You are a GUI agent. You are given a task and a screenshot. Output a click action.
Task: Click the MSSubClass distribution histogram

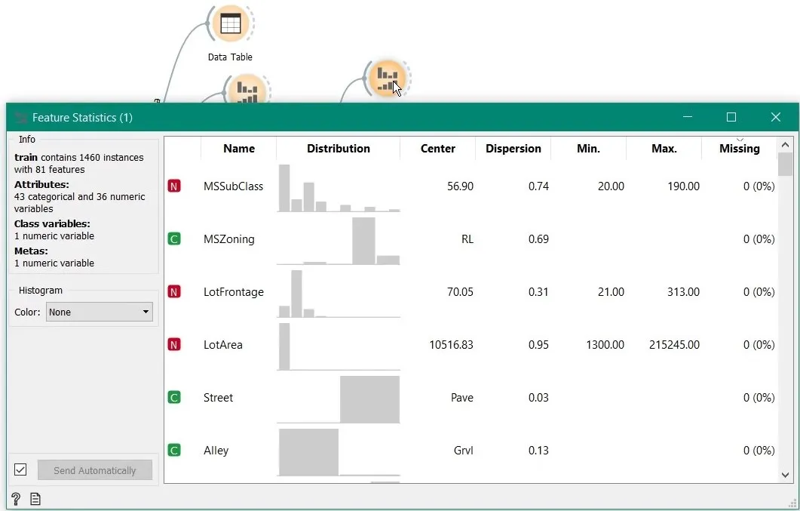click(x=339, y=187)
